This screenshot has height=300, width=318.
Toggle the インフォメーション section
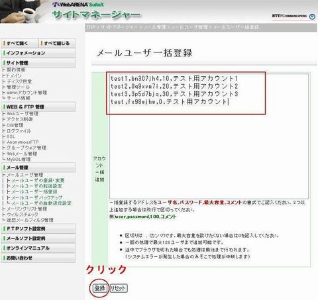coord(38,53)
